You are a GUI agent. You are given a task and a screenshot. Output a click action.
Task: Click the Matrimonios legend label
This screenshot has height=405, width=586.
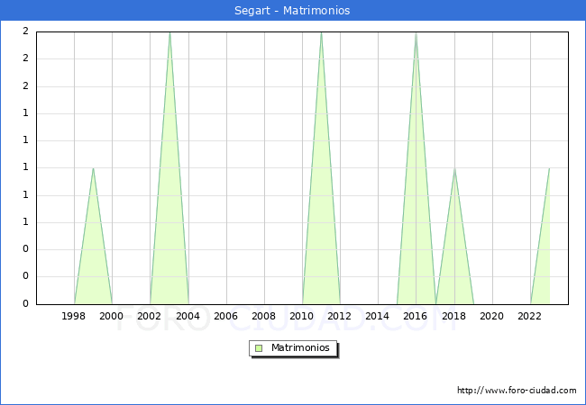point(300,348)
